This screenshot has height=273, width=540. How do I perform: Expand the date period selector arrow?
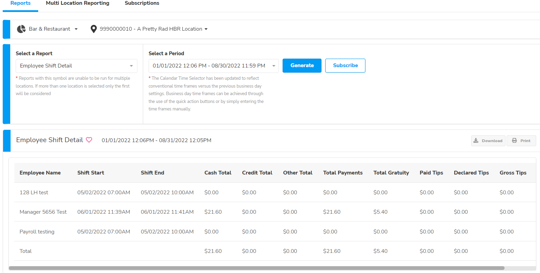(x=273, y=66)
